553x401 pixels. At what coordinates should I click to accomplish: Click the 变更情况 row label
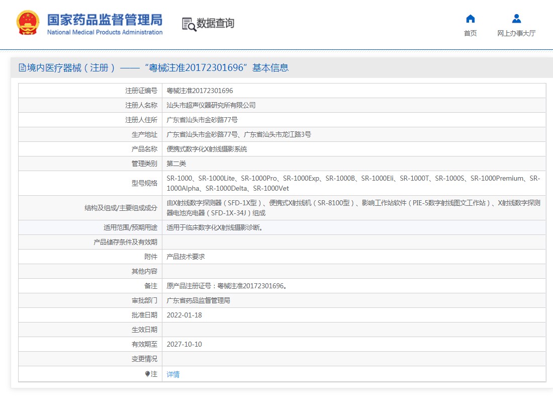(x=144, y=359)
